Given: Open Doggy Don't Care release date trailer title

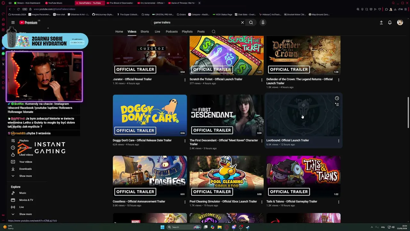Looking at the screenshot, I should (142, 140).
